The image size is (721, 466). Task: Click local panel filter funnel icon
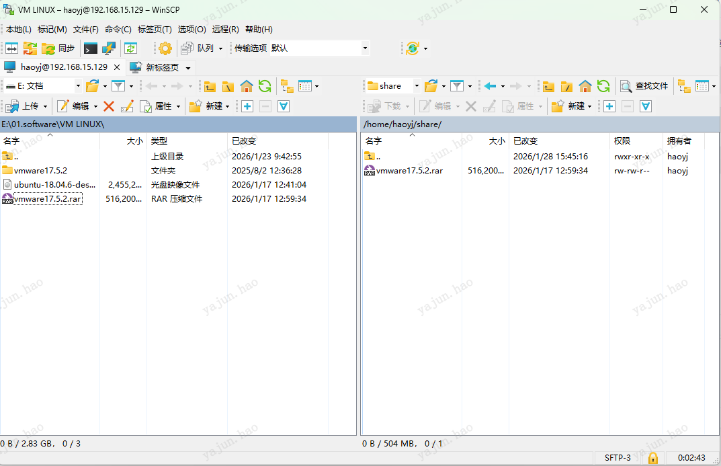pos(119,86)
